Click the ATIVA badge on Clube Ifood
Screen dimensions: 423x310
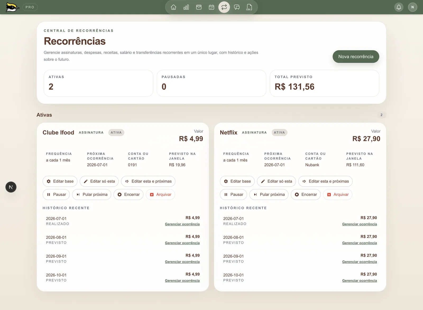coord(116,133)
